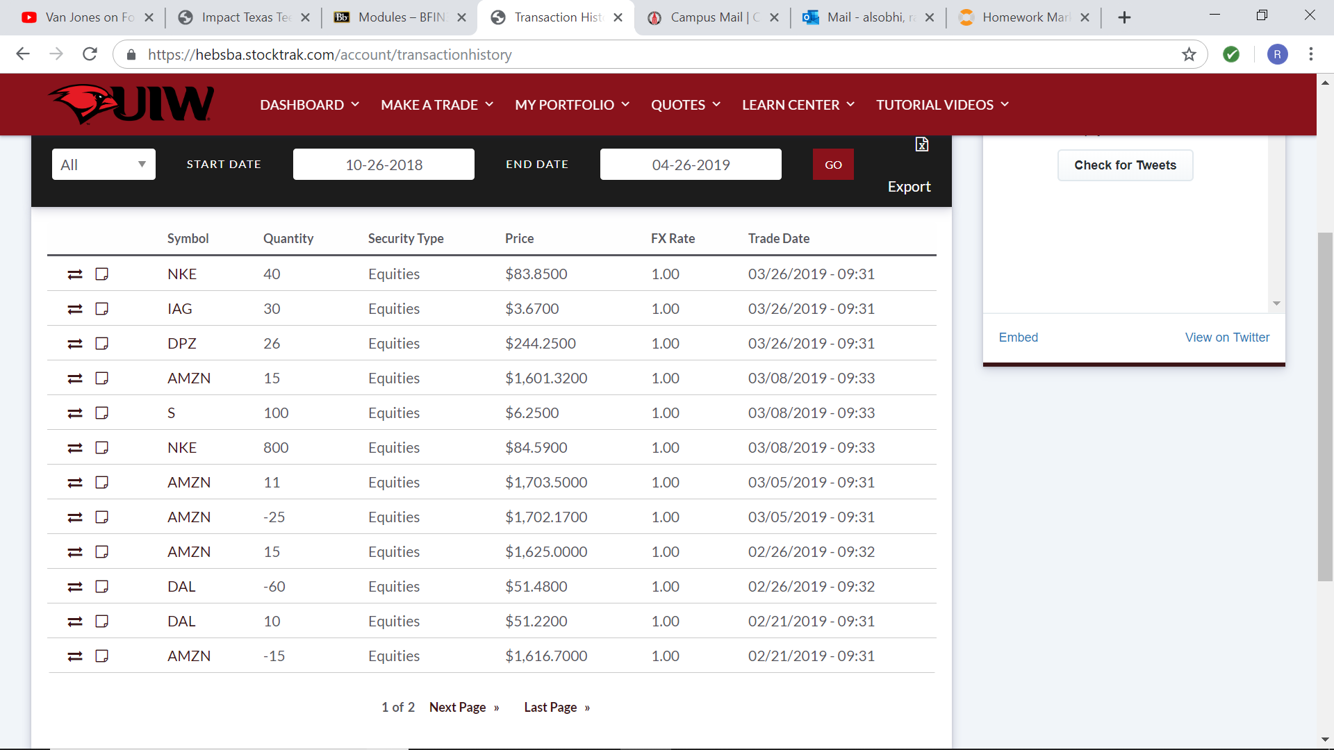Expand the Dashboard menu
Viewport: 1334px width, 750px height.
click(310, 105)
